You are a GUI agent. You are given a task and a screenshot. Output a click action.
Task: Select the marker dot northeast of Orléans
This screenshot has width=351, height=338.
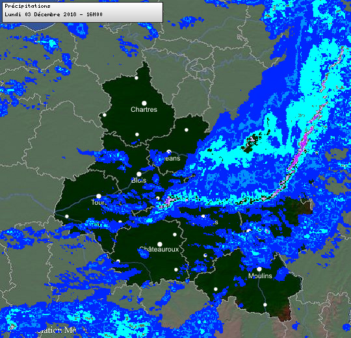tap(187, 130)
